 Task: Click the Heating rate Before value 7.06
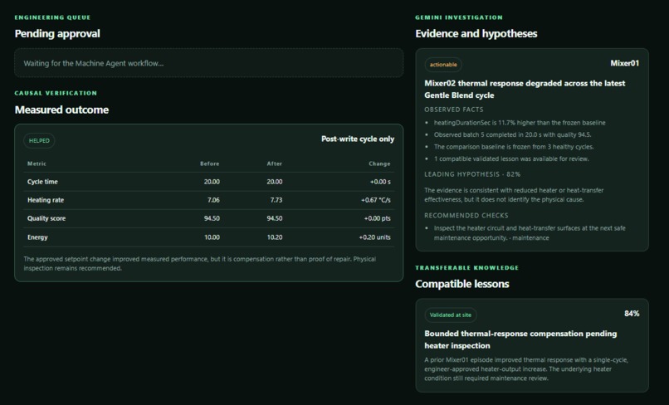[x=213, y=200]
